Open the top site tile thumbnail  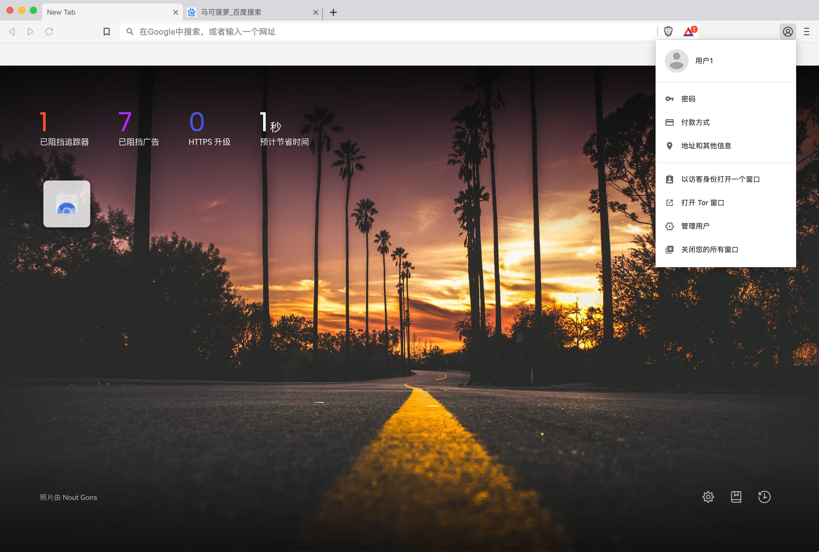66,204
